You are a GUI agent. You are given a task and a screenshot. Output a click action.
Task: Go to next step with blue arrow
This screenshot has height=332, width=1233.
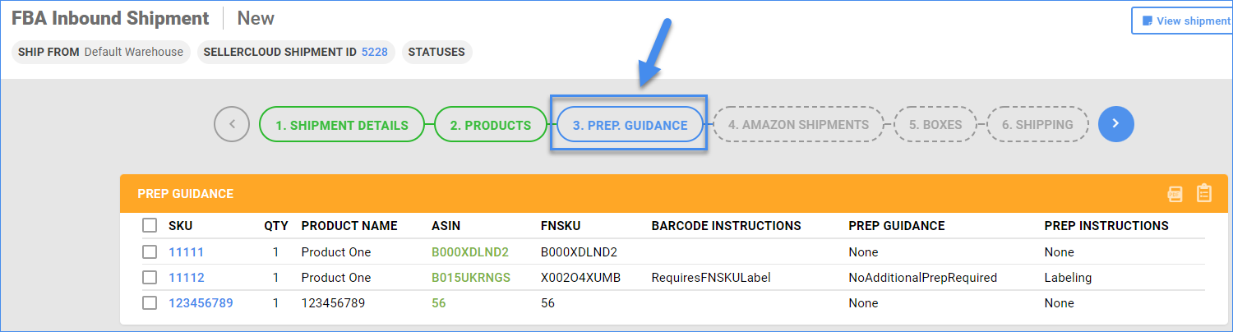pos(1115,124)
